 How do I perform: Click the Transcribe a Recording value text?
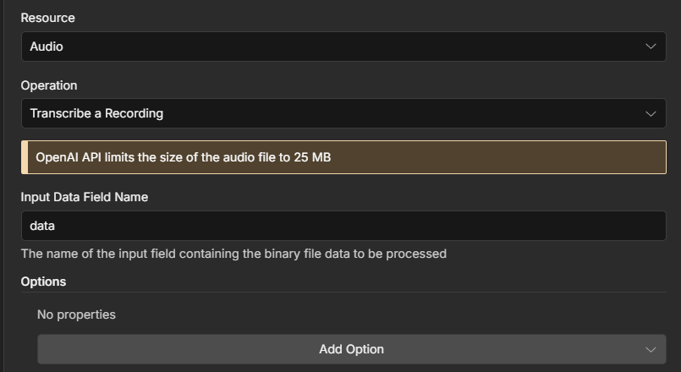point(96,113)
